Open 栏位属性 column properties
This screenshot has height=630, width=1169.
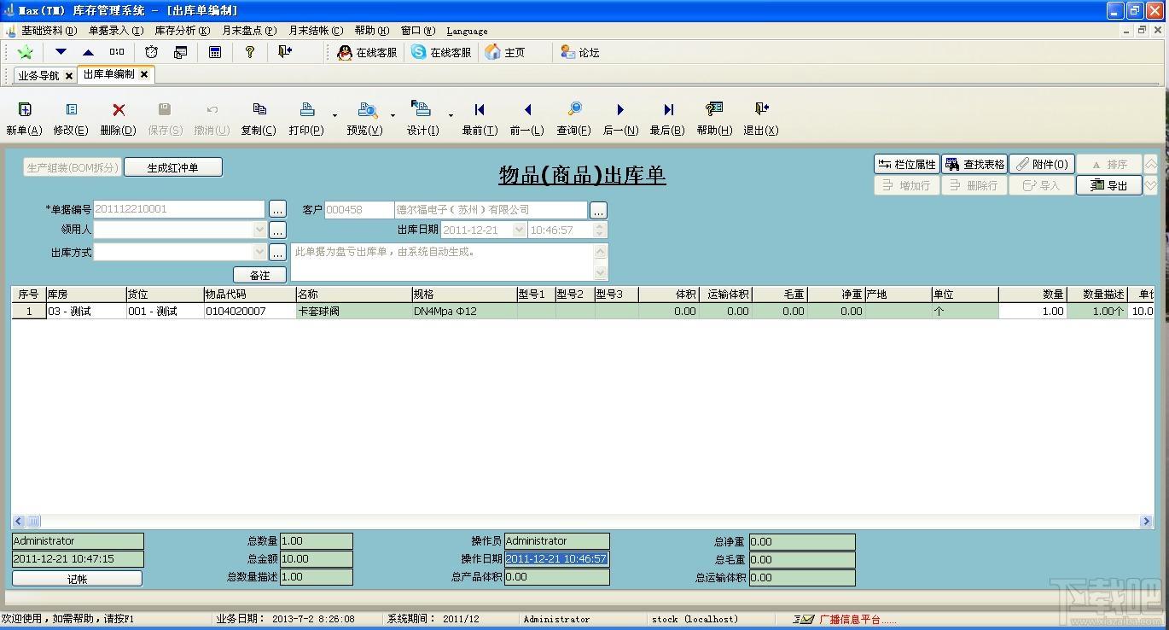tap(906, 164)
